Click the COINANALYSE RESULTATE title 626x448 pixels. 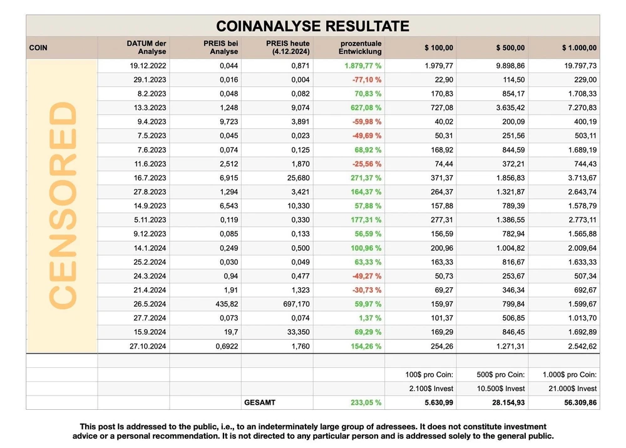pos(312,26)
